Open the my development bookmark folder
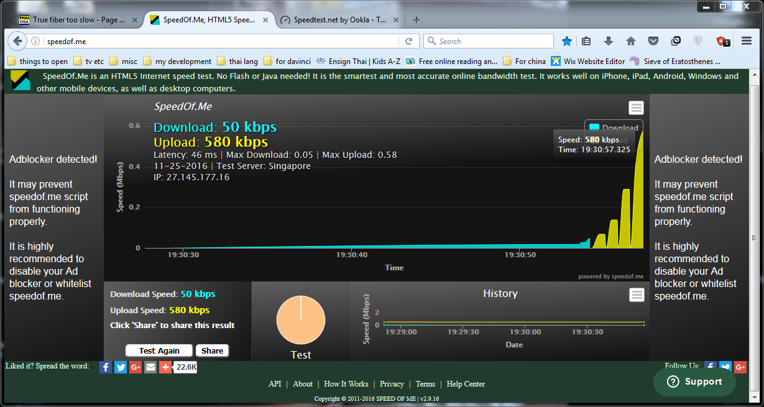This screenshot has height=407, width=764. (177, 61)
